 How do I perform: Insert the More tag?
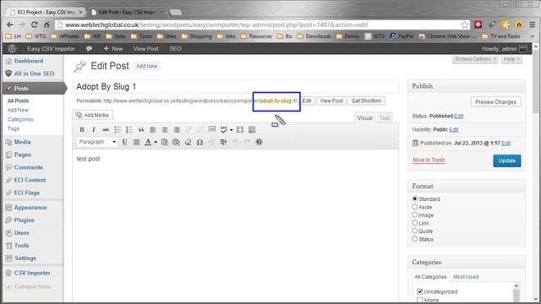coord(212,129)
